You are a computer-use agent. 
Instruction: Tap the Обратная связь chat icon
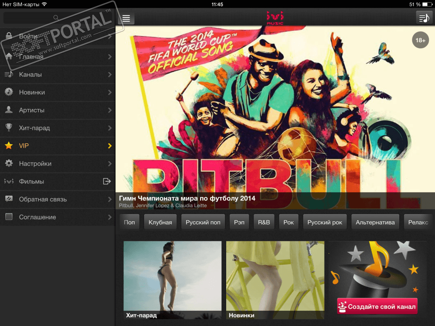pyautogui.click(x=9, y=199)
